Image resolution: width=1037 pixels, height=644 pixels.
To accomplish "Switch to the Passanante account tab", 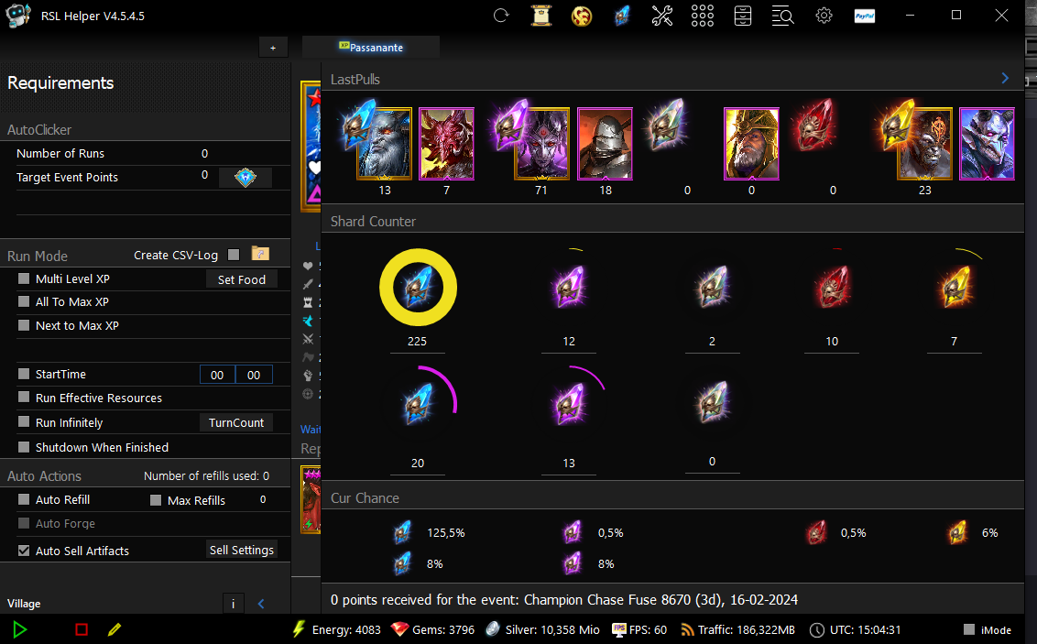I will [x=371, y=47].
